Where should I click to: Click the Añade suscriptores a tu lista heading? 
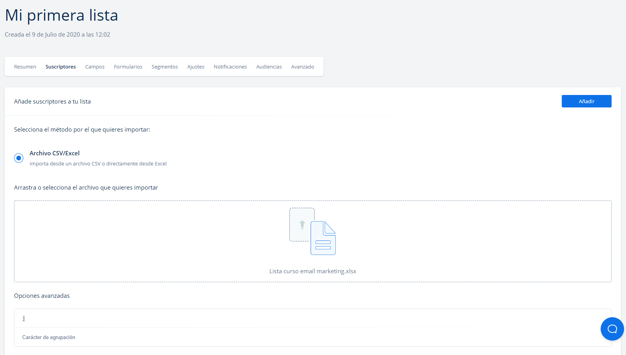point(52,102)
